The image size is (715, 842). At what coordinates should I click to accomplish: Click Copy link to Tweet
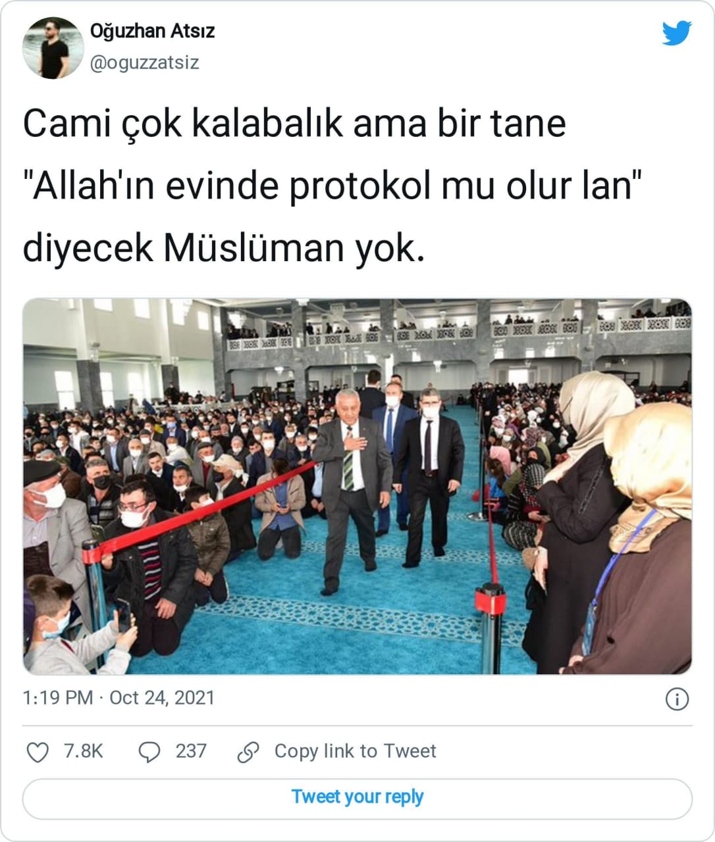click(355, 751)
